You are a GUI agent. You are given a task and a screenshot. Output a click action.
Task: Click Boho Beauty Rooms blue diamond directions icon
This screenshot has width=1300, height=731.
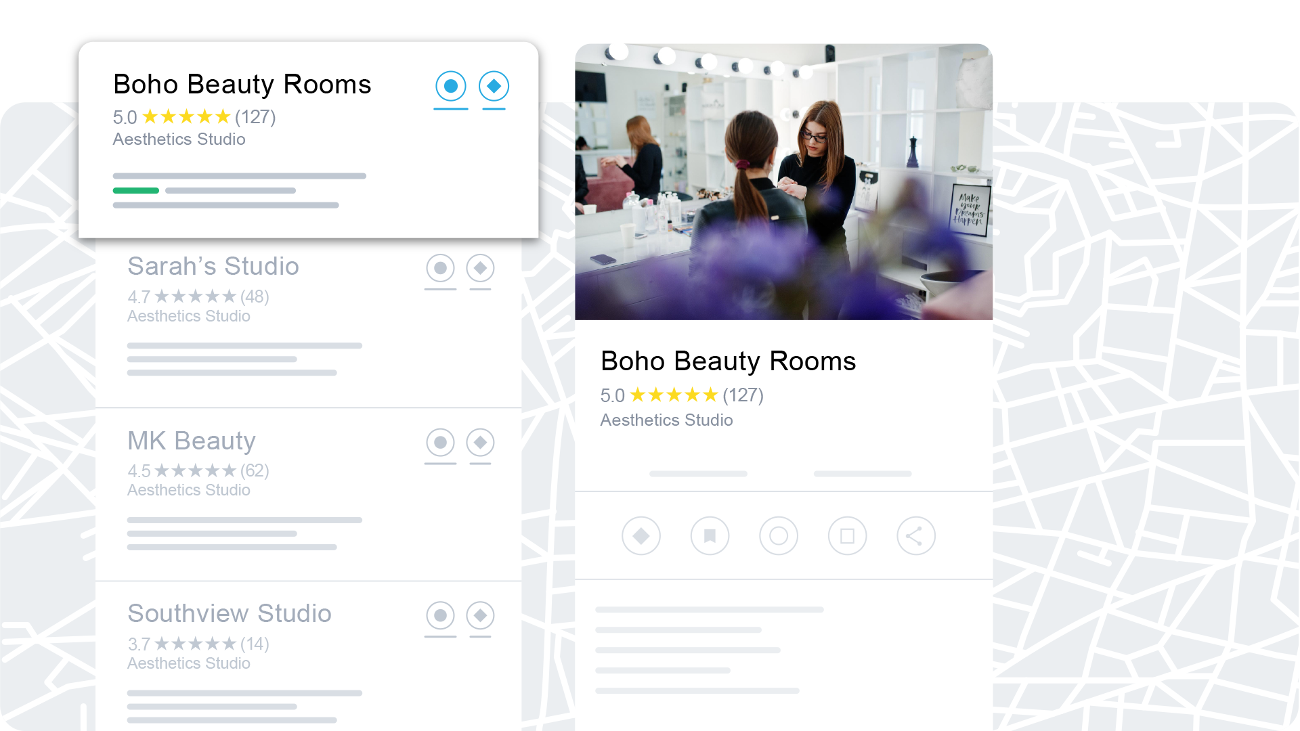pyautogui.click(x=494, y=87)
